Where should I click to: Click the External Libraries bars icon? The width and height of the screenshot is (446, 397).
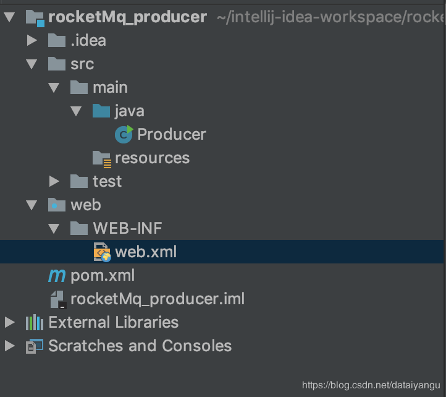pyautogui.click(x=35, y=322)
